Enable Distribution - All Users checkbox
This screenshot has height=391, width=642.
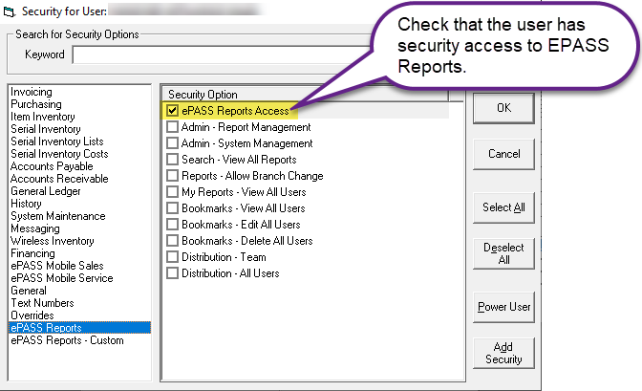[x=172, y=273]
